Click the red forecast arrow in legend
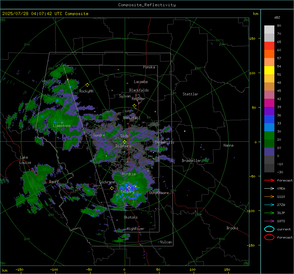 pos(269,180)
